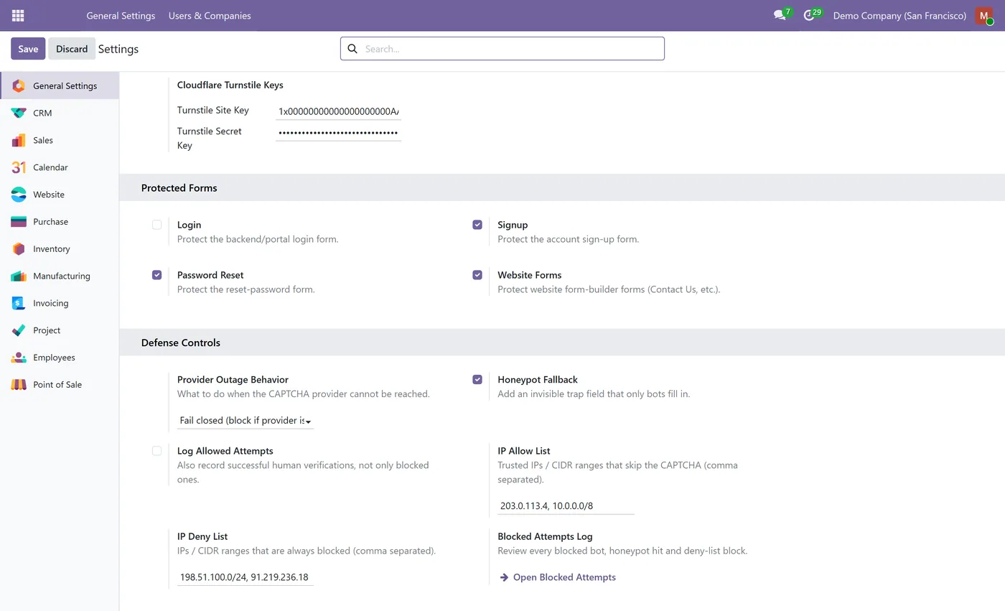
Task: Open the apps grid menu icon
Action: click(18, 15)
